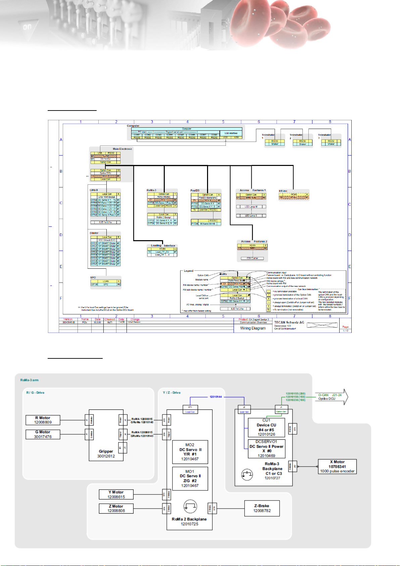Viewport: 400px width, 566px height.
Task: Click the LiHa 8 module heading
Action: [x=94, y=190]
